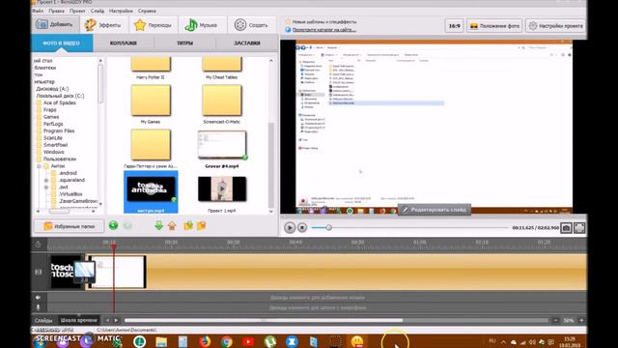The height and width of the screenshot is (348, 618).
Task: Click the home folder icon
Action: pyautogui.click(x=172, y=225)
